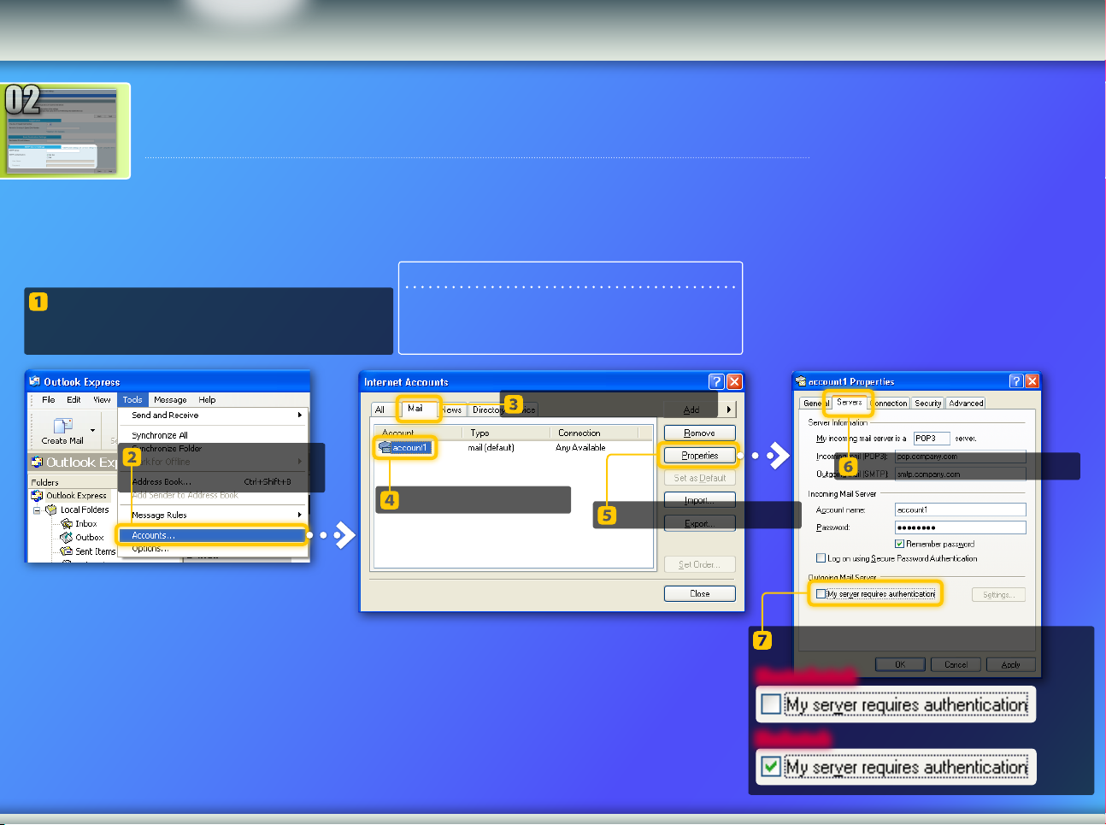1106x825 pixels.
Task: Click the enlarged checked authentication checkbox sample
Action: coord(771,767)
